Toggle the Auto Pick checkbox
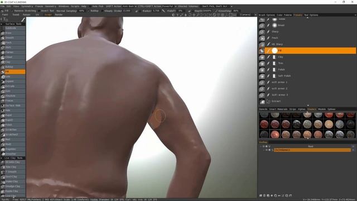Viewport: 357px width, 201px height. coord(90,6)
